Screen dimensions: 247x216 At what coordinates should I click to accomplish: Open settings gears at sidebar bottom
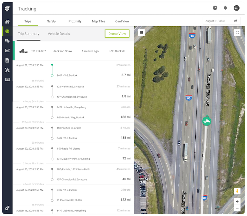click(7, 208)
